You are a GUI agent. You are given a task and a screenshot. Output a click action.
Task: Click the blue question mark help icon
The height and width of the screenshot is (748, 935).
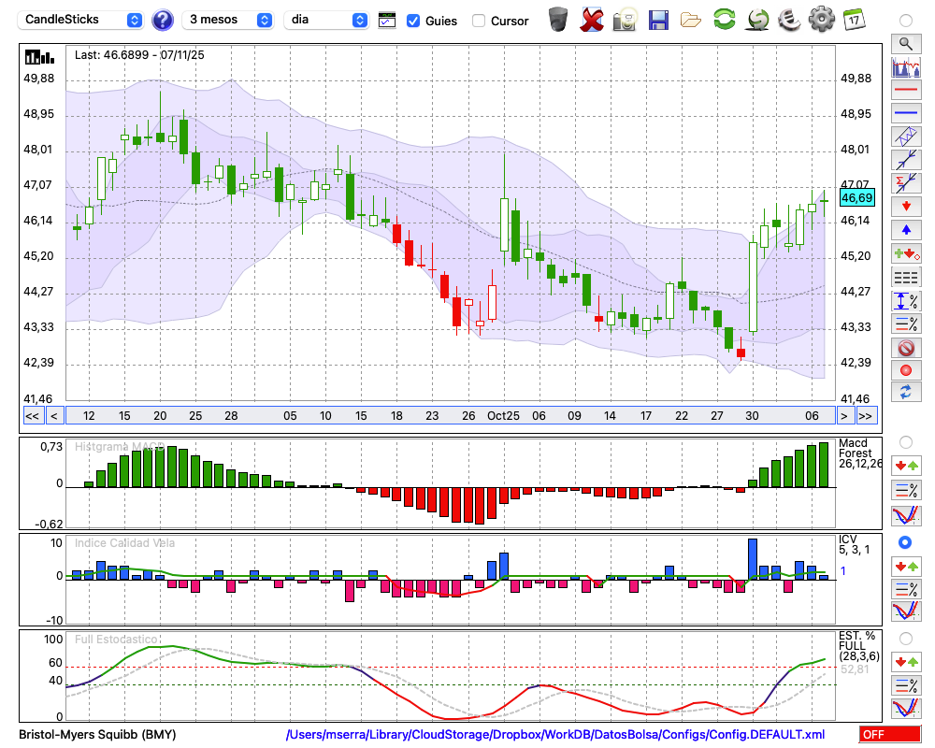click(x=163, y=20)
